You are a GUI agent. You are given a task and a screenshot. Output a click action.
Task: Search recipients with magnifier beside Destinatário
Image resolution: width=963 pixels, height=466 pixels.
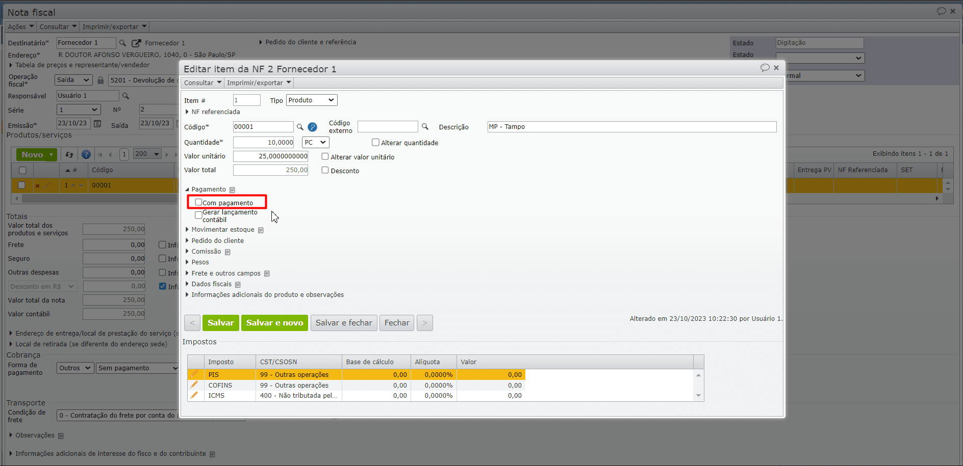(x=122, y=43)
